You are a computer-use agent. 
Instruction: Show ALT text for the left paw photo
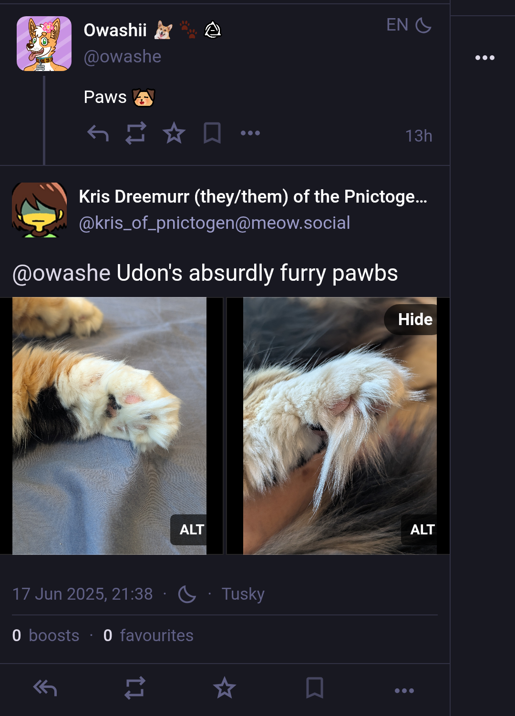click(x=190, y=530)
